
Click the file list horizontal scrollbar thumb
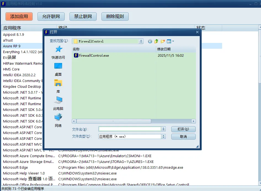113,121
